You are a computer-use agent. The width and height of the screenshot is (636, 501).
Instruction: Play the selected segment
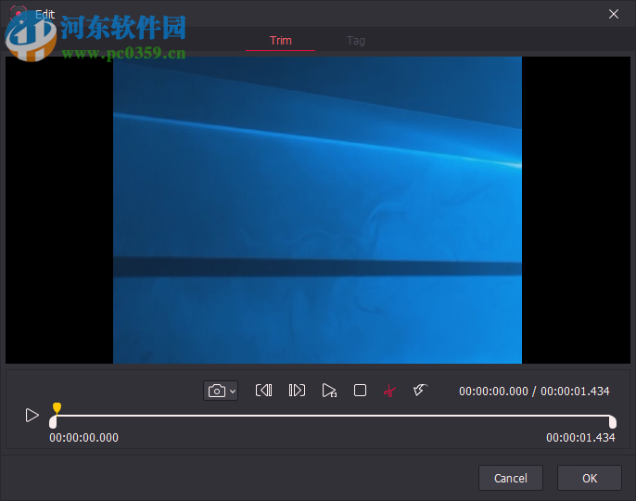point(329,391)
